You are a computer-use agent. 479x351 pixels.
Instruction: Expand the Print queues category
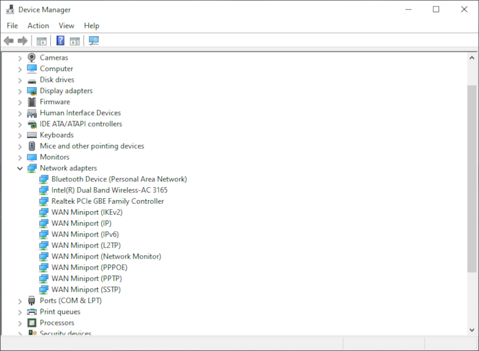pyautogui.click(x=20, y=312)
